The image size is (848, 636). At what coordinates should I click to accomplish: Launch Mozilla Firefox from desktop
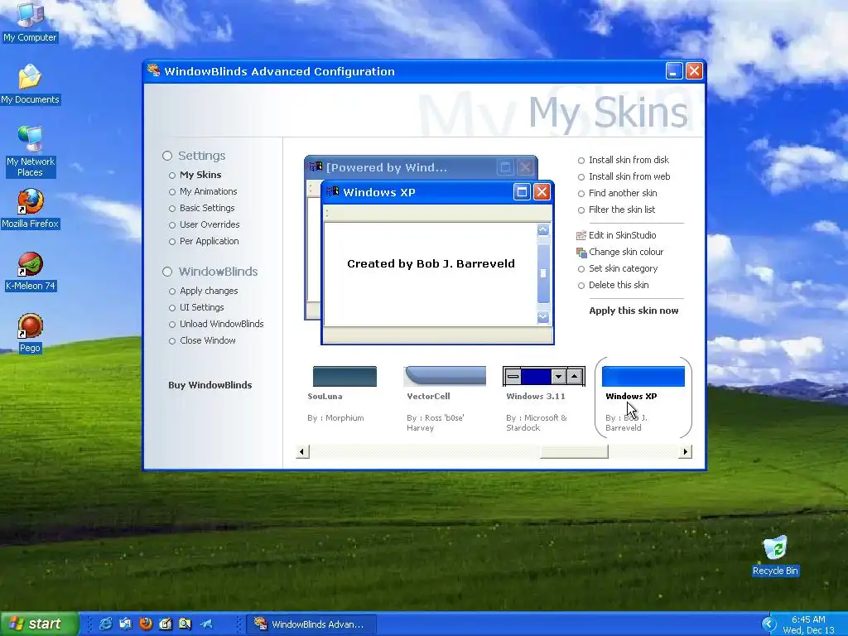click(30, 208)
